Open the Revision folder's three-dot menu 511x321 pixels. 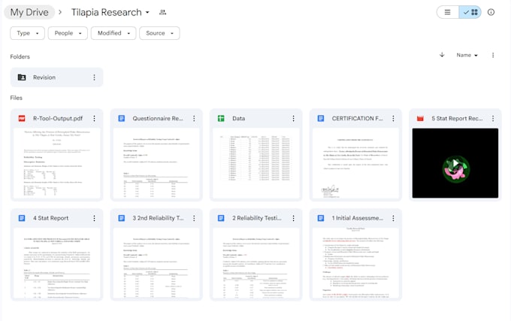94,77
